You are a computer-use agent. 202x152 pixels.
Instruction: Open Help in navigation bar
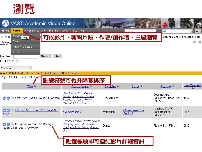pos(83,31)
